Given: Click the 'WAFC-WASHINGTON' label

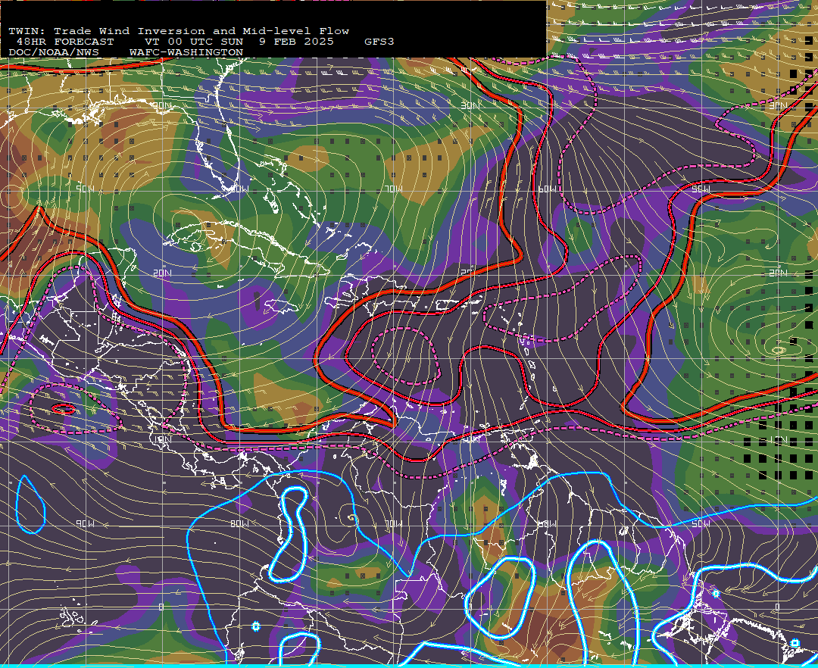Looking at the screenshot, I should click(186, 53).
